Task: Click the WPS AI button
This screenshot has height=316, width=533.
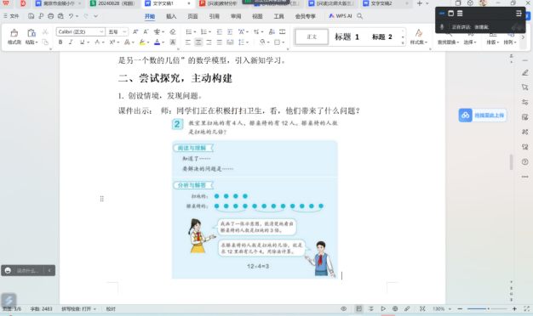Action: 341,16
